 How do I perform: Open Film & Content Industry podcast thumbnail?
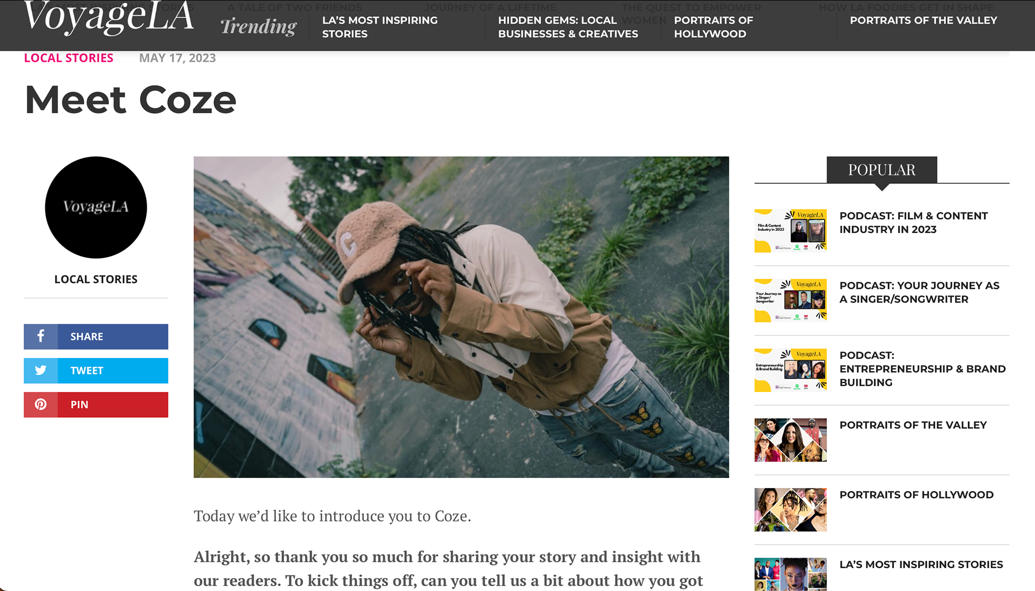(790, 231)
